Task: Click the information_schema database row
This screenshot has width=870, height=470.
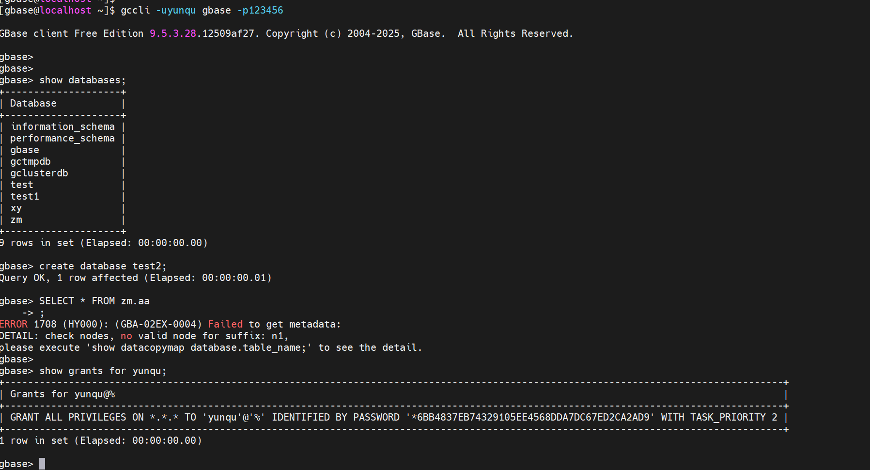Action: [62, 127]
